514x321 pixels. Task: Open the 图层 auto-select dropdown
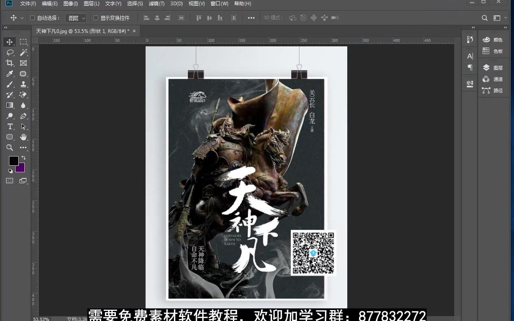coord(76,18)
